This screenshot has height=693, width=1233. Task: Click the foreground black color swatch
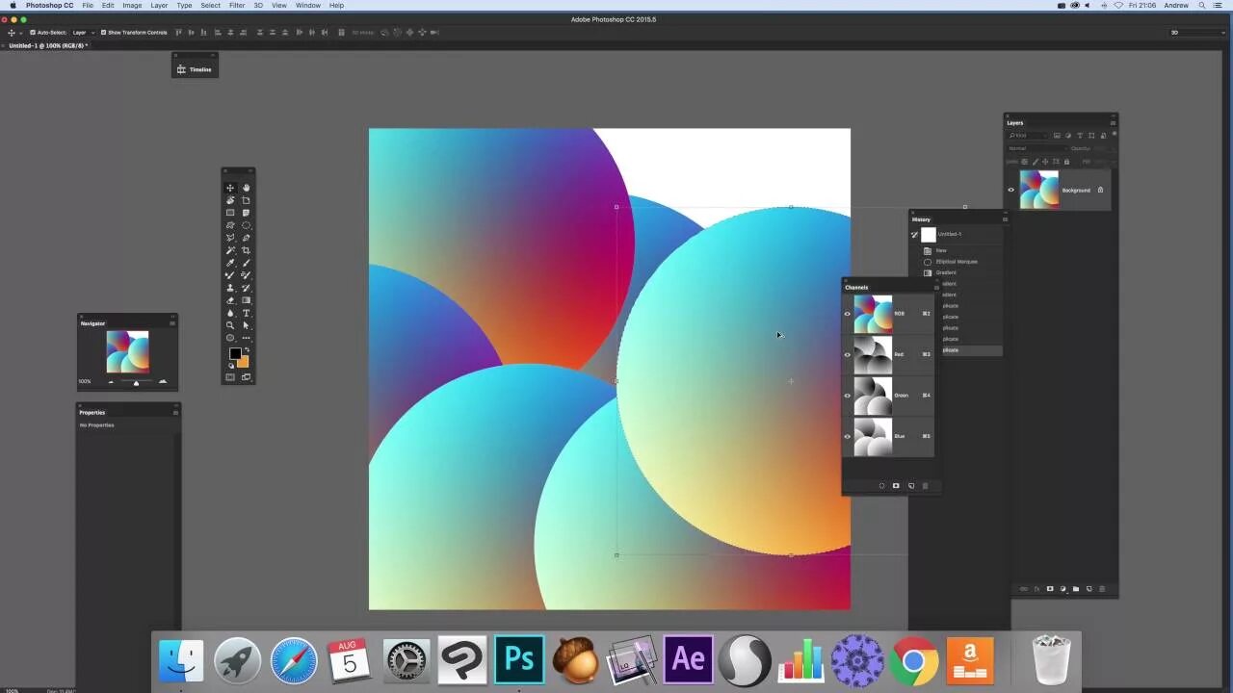tap(234, 353)
